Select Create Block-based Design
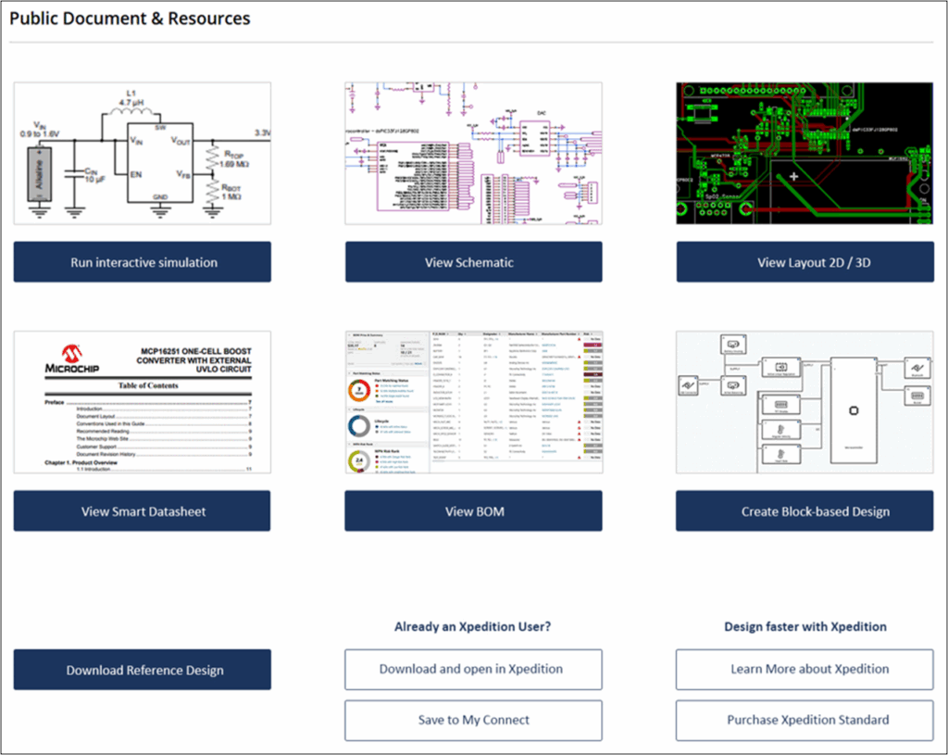Image resolution: width=948 pixels, height=755 pixels. 804,510
